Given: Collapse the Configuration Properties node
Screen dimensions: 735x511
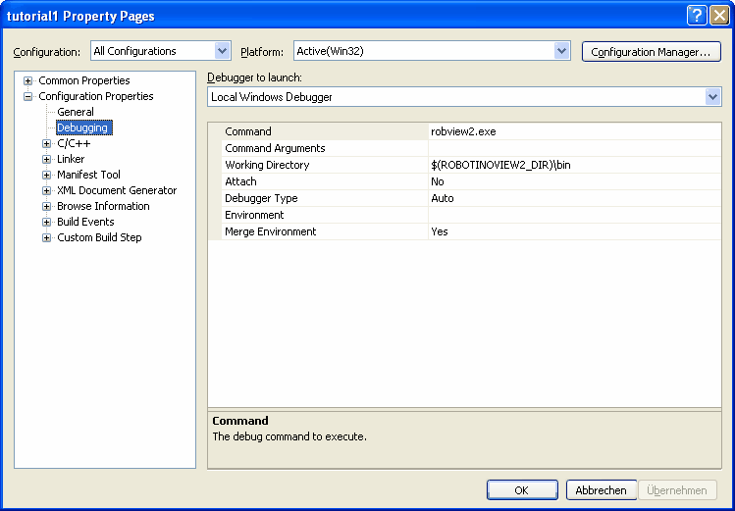Looking at the screenshot, I should 27,96.
